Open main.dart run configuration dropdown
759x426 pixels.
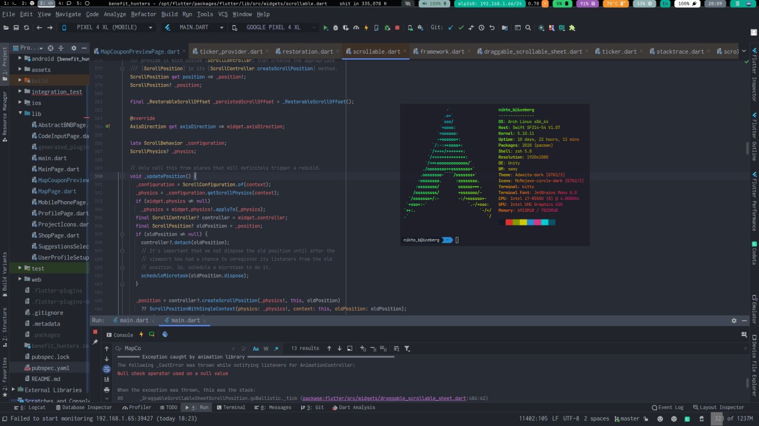click(194, 28)
